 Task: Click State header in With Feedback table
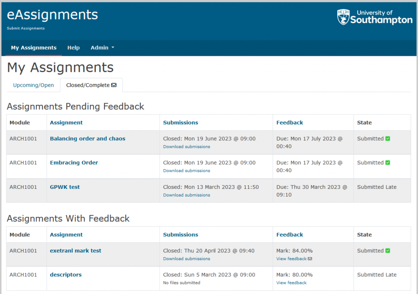coord(365,234)
